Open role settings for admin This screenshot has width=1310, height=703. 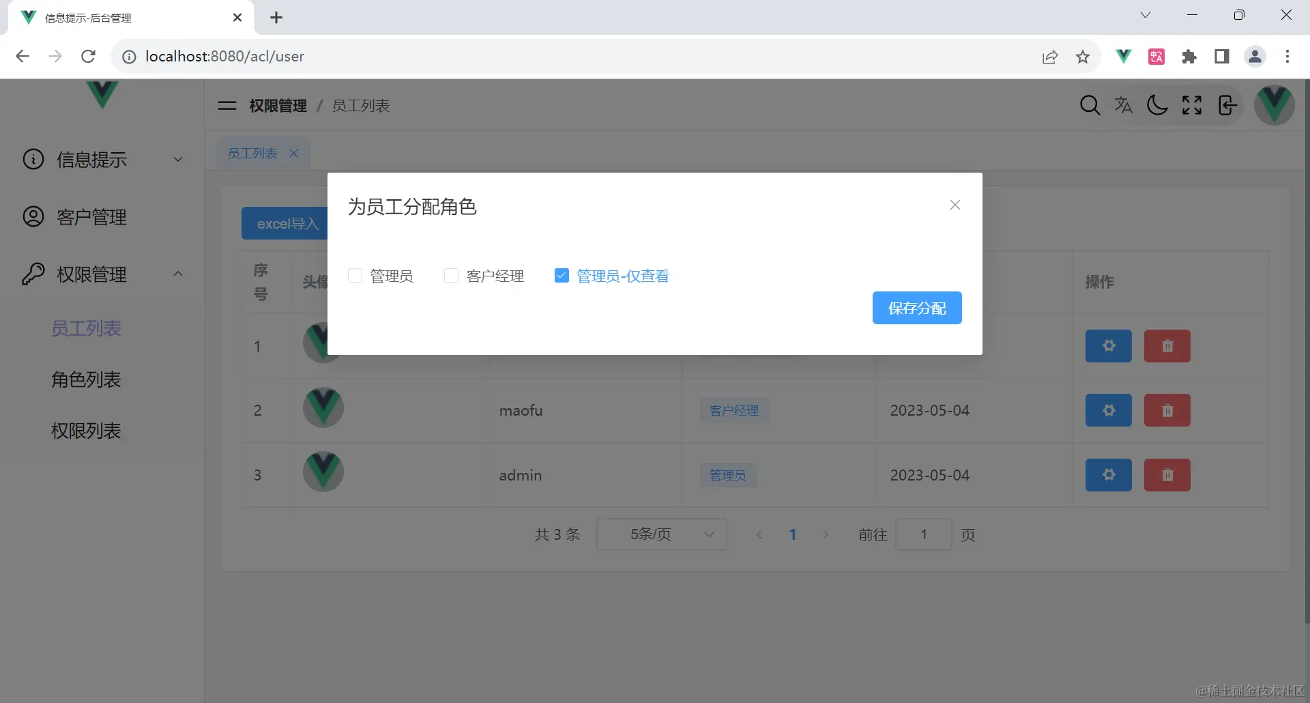tap(1109, 475)
